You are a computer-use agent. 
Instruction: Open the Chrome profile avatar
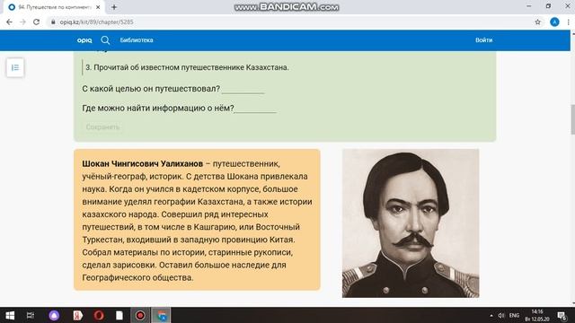[x=554, y=22]
